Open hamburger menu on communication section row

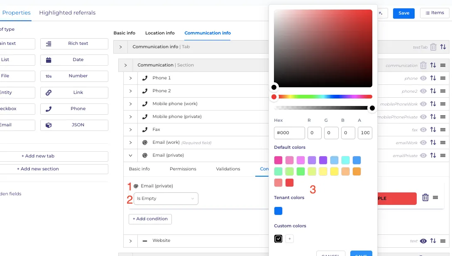(x=443, y=65)
